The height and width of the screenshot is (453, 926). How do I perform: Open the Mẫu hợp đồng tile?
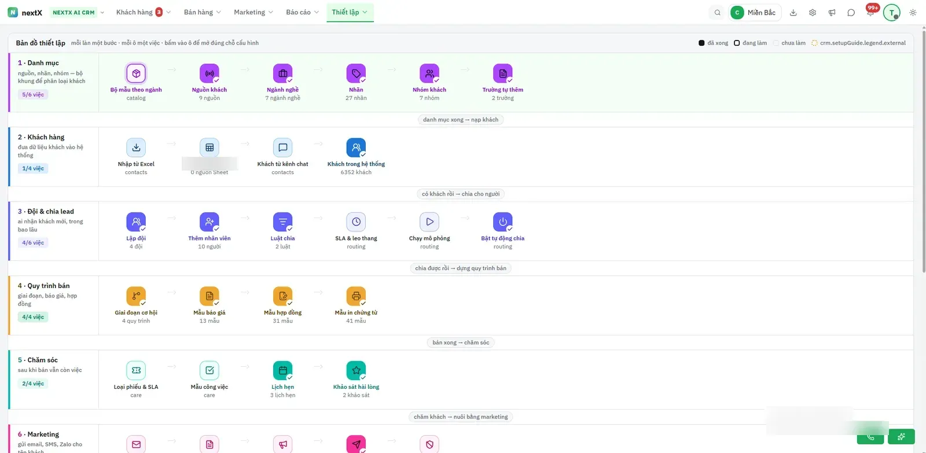pos(283,304)
